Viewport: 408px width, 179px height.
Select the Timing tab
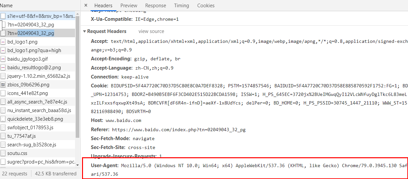click(182, 6)
